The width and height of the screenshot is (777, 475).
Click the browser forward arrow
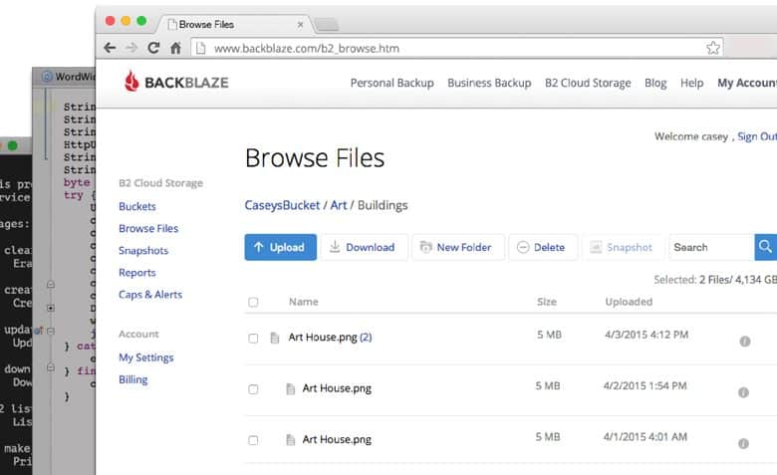131,48
